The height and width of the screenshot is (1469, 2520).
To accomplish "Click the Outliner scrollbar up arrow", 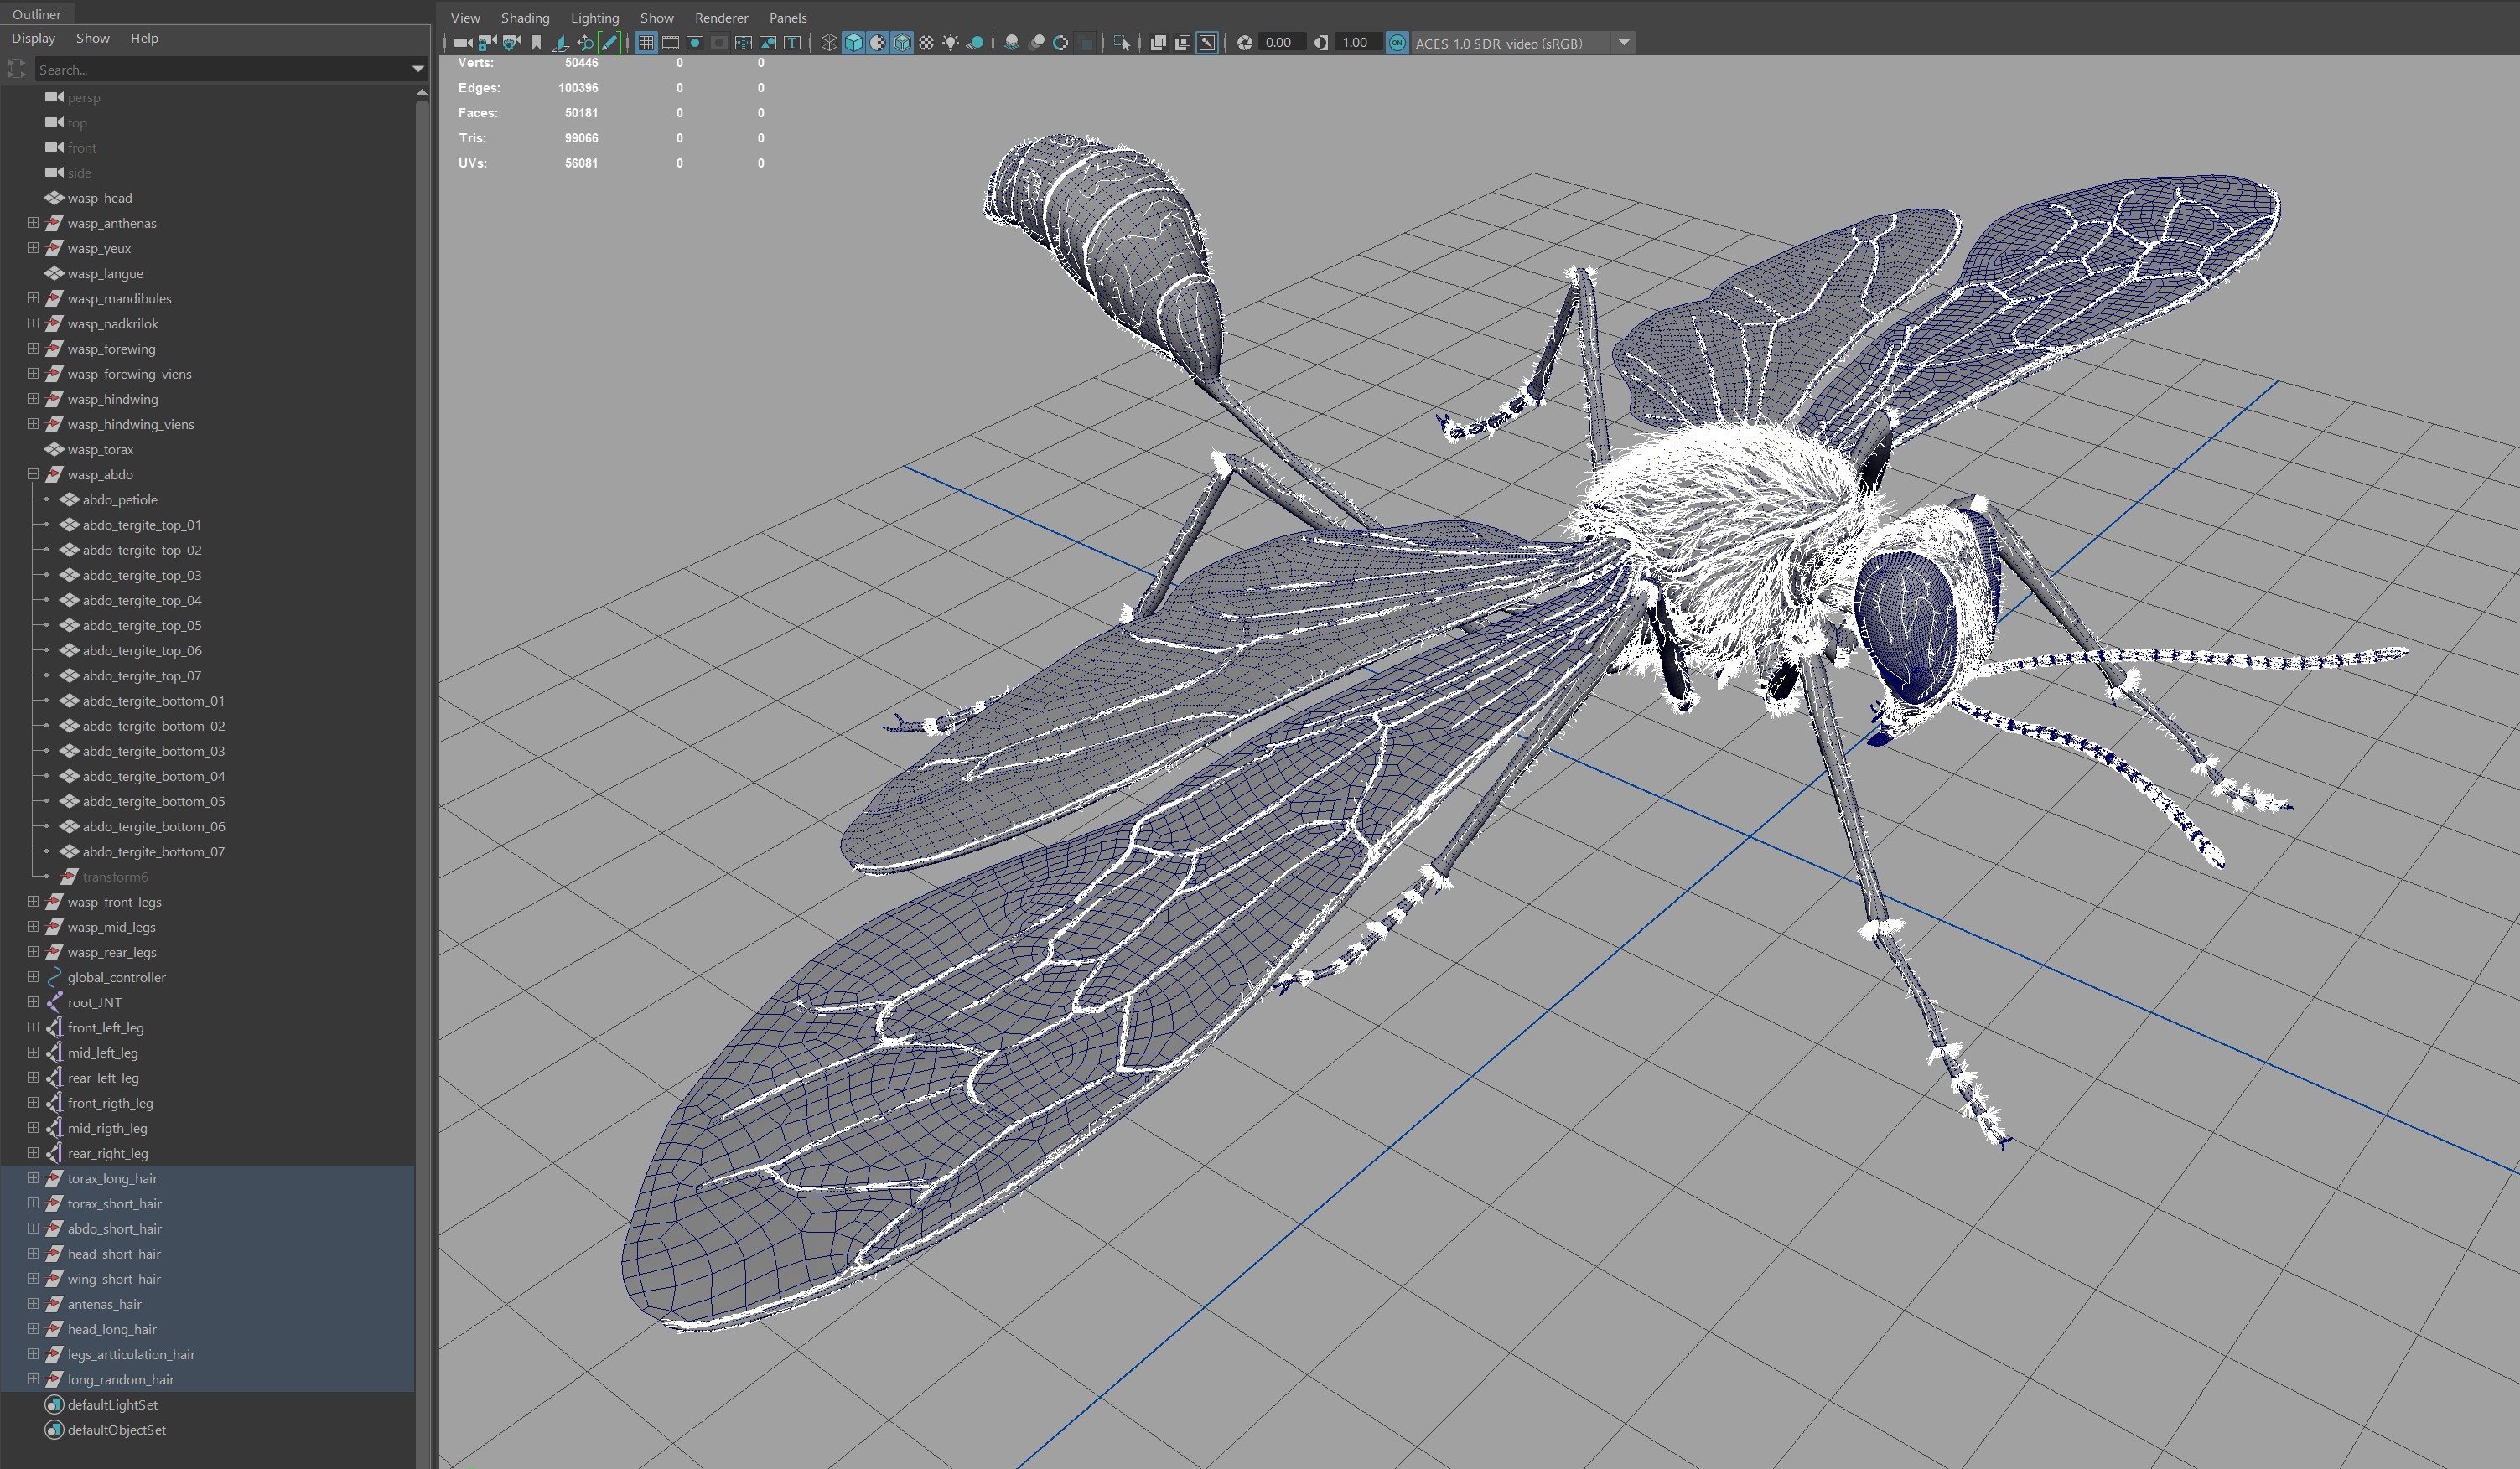I will pyautogui.click(x=422, y=92).
